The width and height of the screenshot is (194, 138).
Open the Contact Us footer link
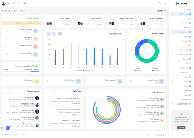tap(6, 135)
